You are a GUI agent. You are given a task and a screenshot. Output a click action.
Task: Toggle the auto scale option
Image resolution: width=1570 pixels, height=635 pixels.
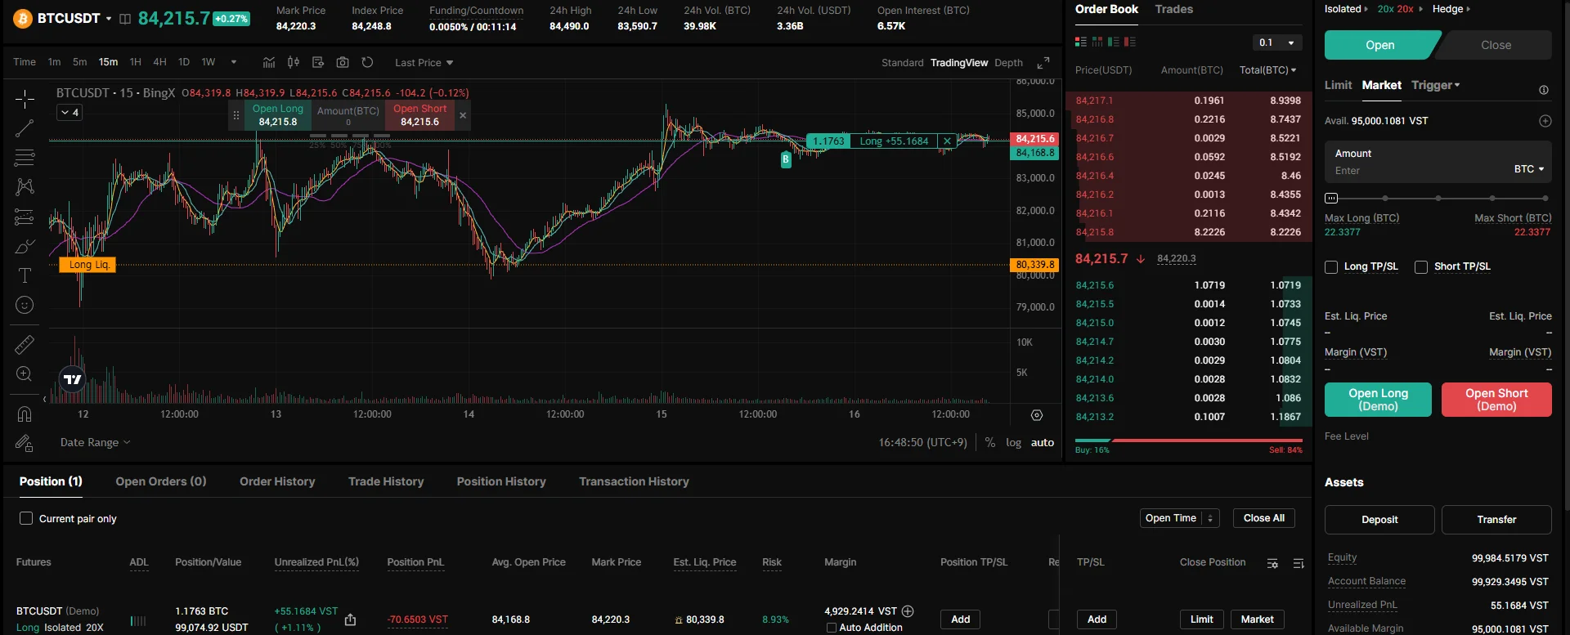(1043, 442)
